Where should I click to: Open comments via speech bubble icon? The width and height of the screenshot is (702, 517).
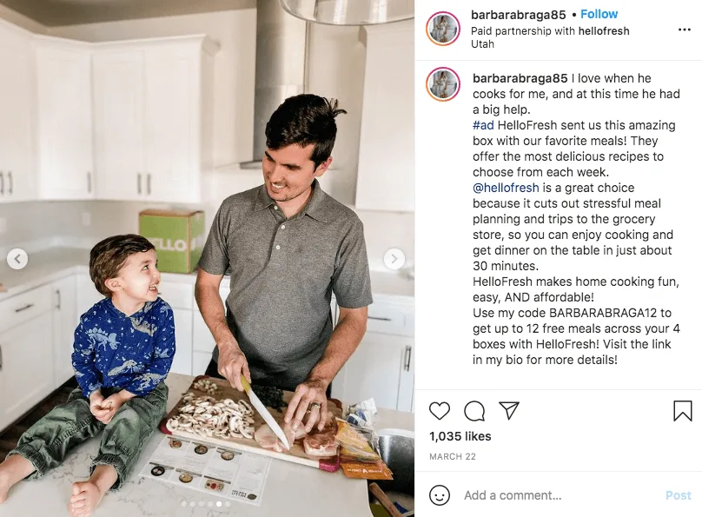click(x=474, y=410)
